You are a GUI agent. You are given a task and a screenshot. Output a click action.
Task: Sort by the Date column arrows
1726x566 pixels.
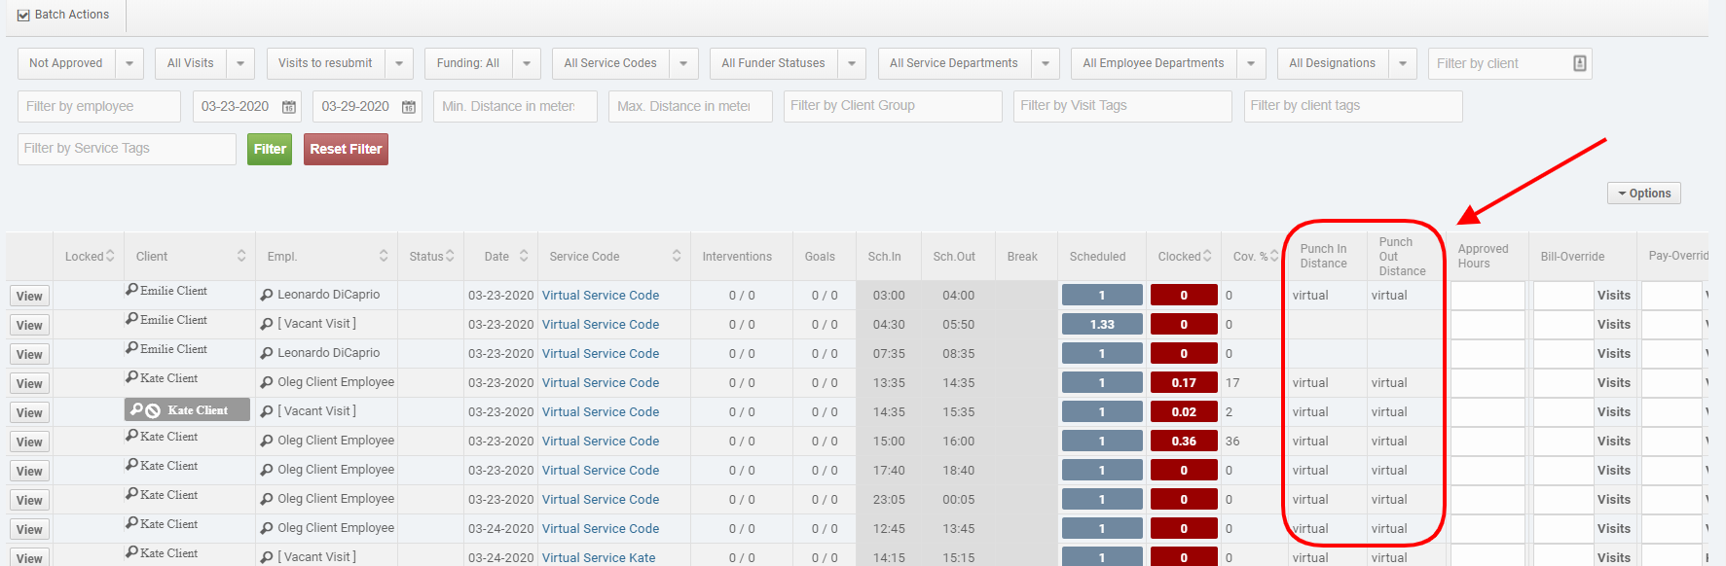524,256
